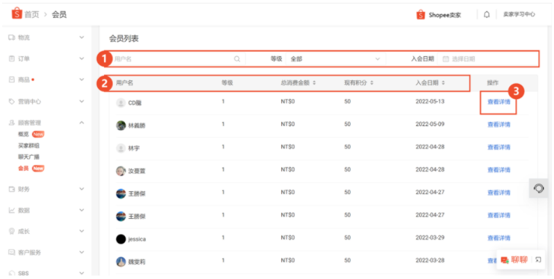554x279 pixels.
Task: Open 卖家学习中心 link
Action: tap(519, 15)
